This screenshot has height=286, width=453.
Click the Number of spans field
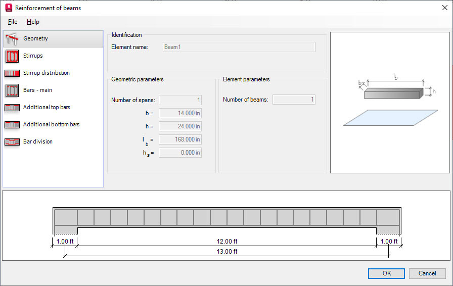pyautogui.click(x=180, y=100)
